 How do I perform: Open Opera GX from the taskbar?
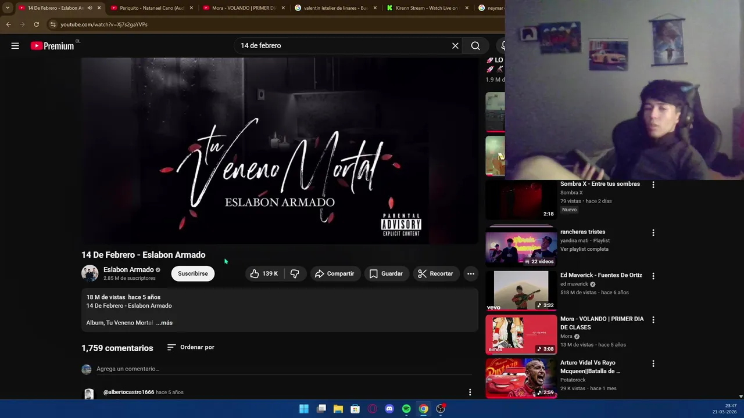373,409
